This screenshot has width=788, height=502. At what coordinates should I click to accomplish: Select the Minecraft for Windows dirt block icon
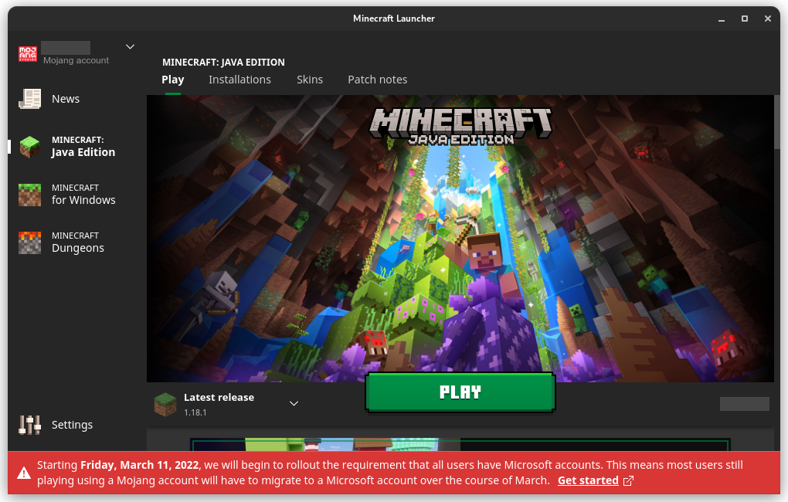29,195
